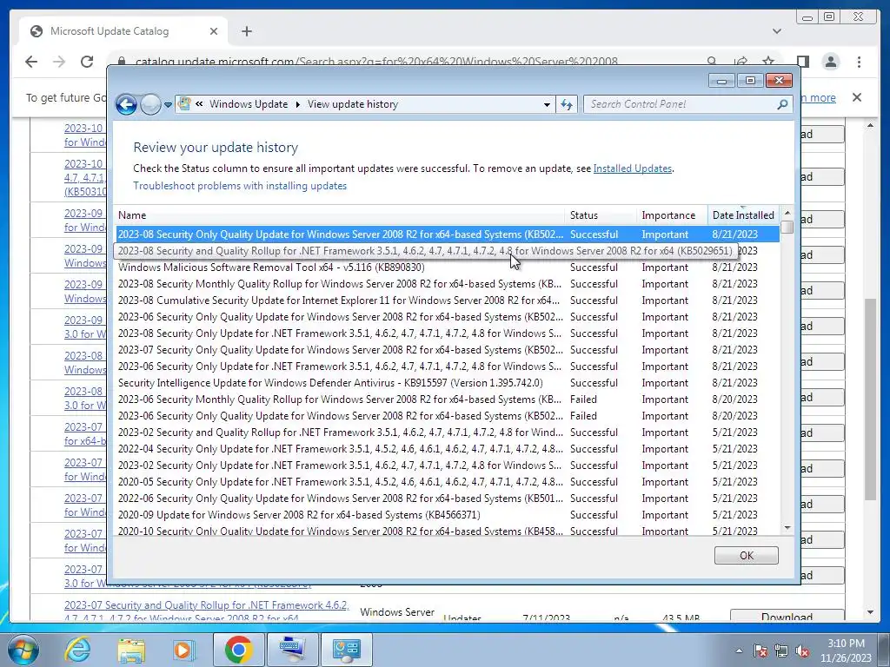Close the Microsoft Update Catalog tab

click(x=214, y=32)
